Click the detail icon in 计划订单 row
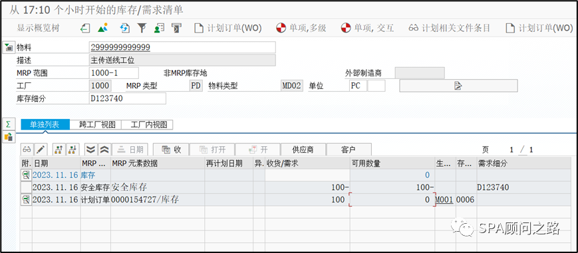This screenshot has height=253, width=578. click(26, 200)
